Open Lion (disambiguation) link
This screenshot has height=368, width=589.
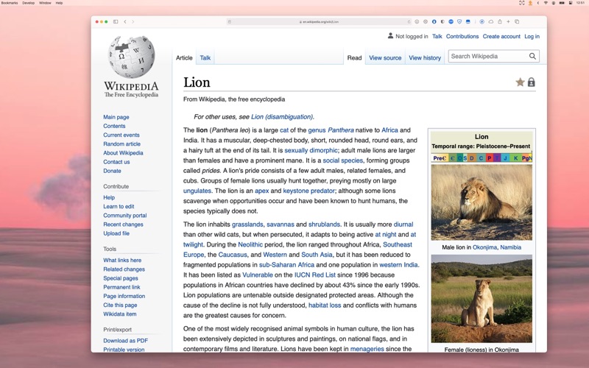[282, 117]
